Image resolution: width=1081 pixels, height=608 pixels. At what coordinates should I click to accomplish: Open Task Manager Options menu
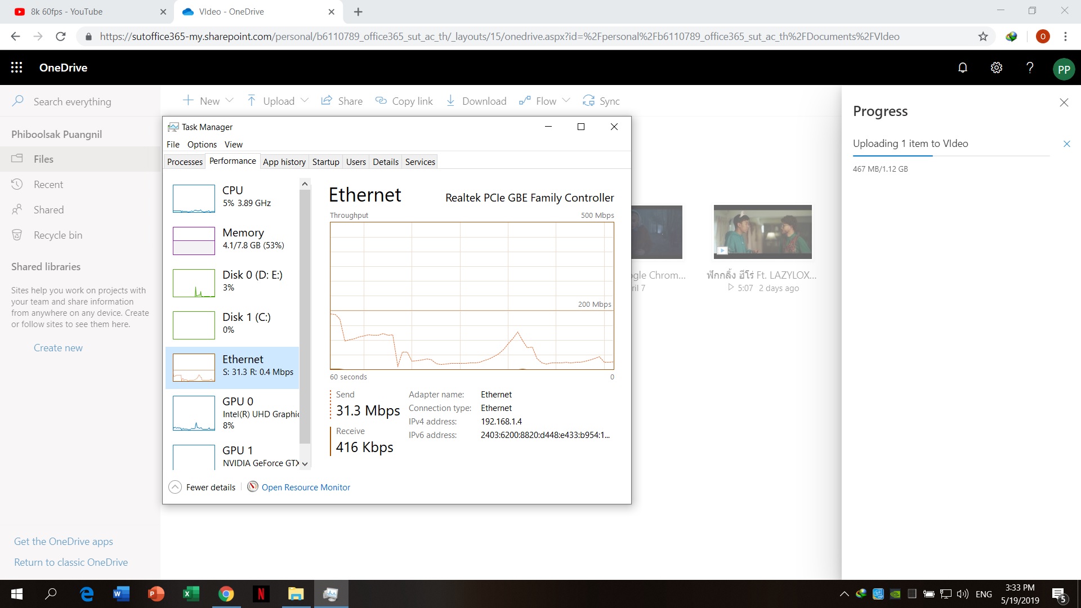click(202, 145)
